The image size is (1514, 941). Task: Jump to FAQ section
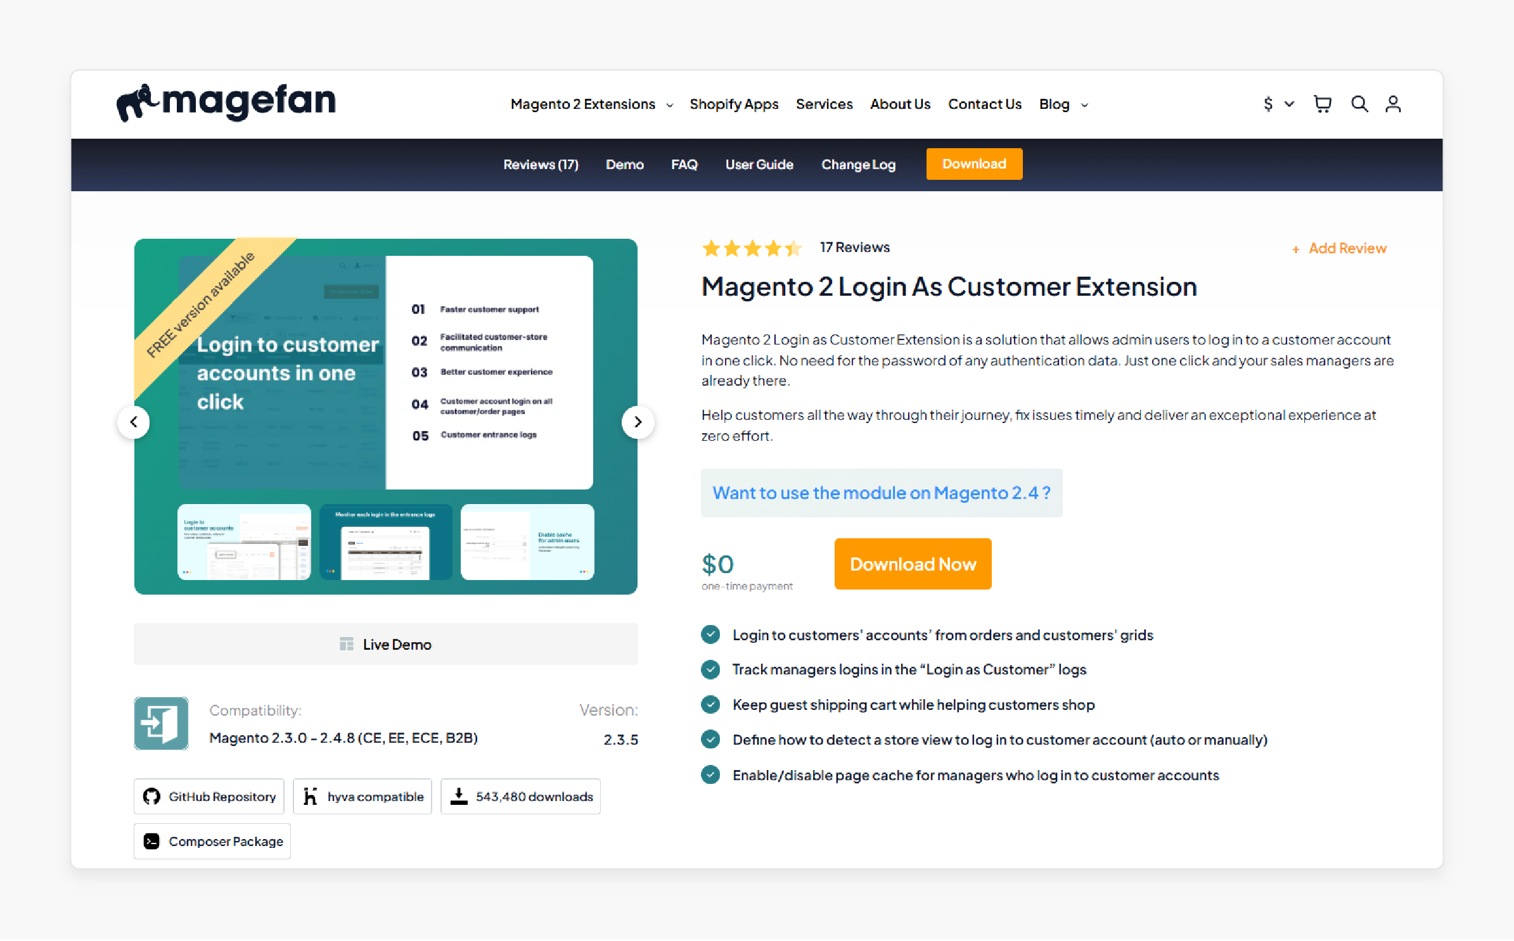pos(684,165)
